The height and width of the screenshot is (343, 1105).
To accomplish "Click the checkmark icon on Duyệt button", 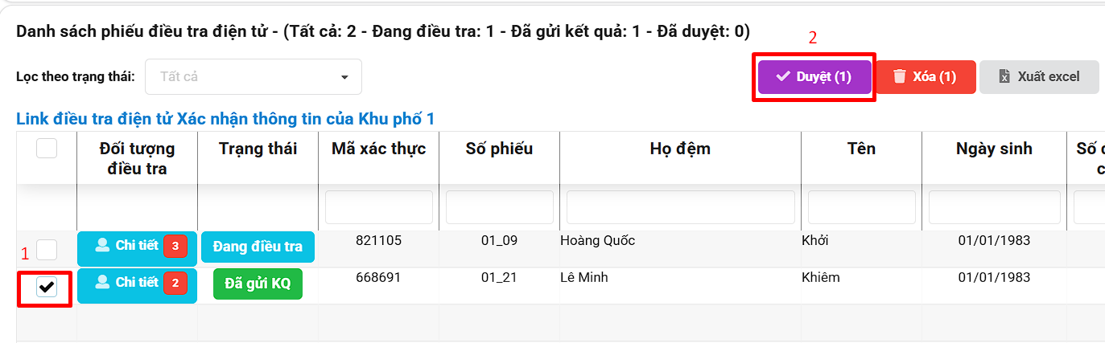I will coord(782,76).
